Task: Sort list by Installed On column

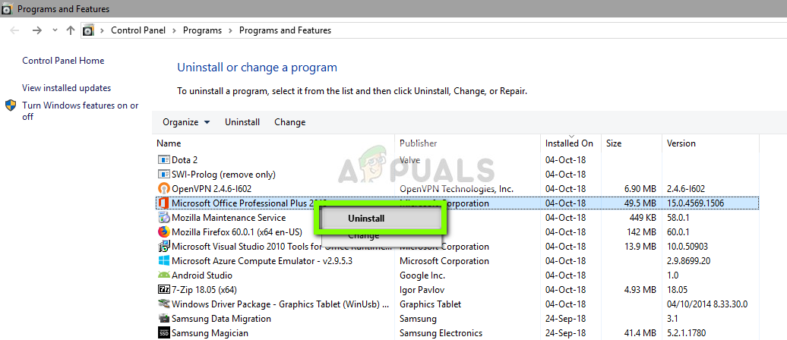Action: (569, 143)
